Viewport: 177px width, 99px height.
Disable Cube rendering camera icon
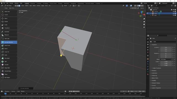coord(175,13)
